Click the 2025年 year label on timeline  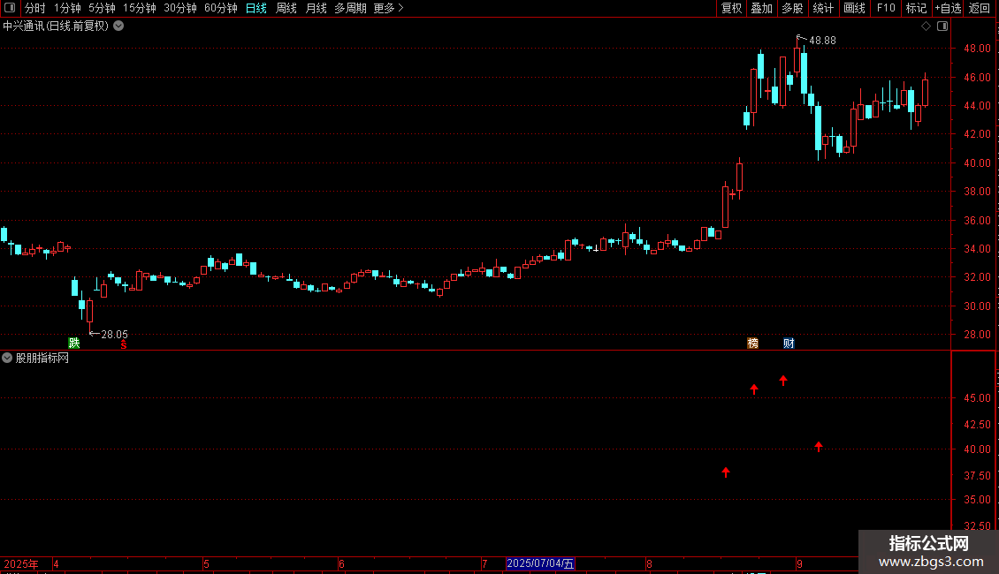21,563
